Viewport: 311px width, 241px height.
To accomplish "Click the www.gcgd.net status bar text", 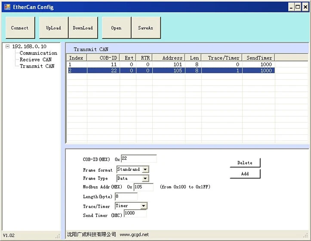I will tap(134, 235).
